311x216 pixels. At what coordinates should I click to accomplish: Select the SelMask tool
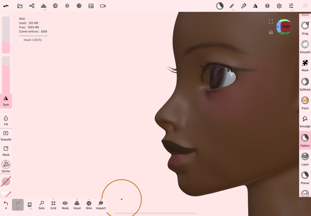[305, 84]
